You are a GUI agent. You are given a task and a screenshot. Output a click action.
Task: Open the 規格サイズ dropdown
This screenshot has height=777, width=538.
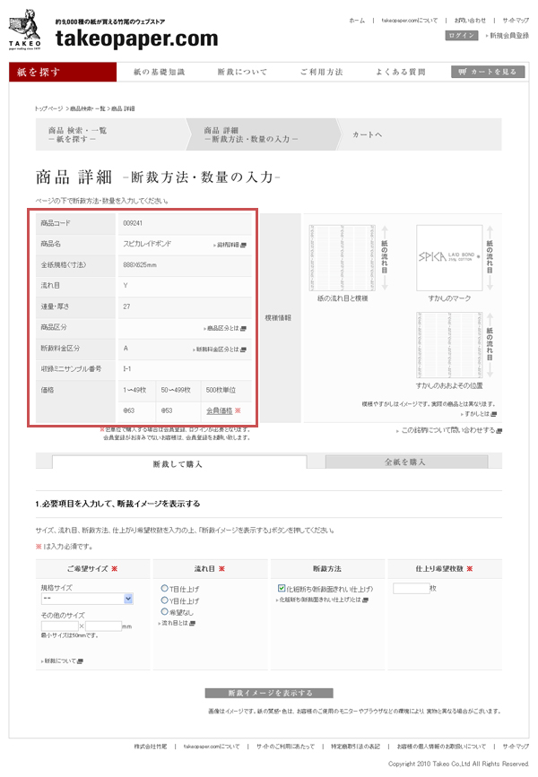86,599
